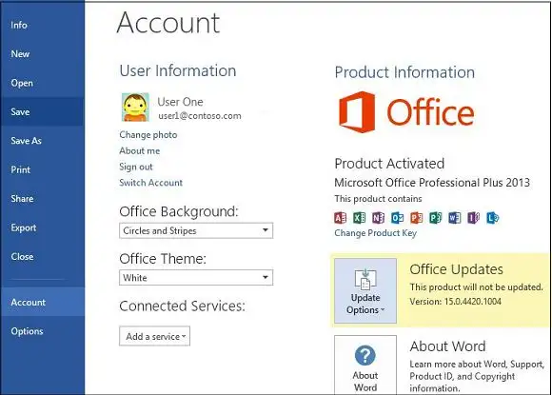This screenshot has width=552, height=395.
Task: Click the Access app icon
Action: [340, 218]
